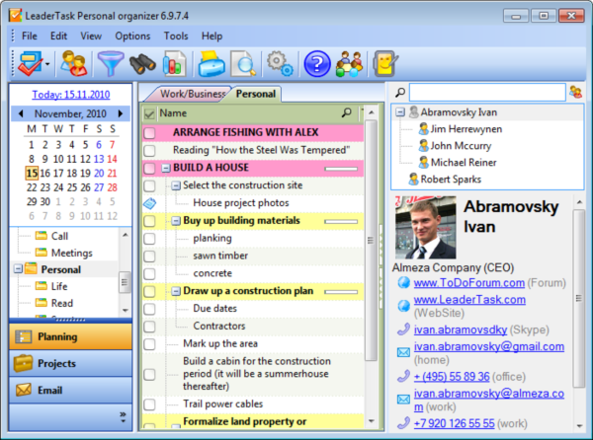Open search with the binoculars icon

(x=141, y=64)
